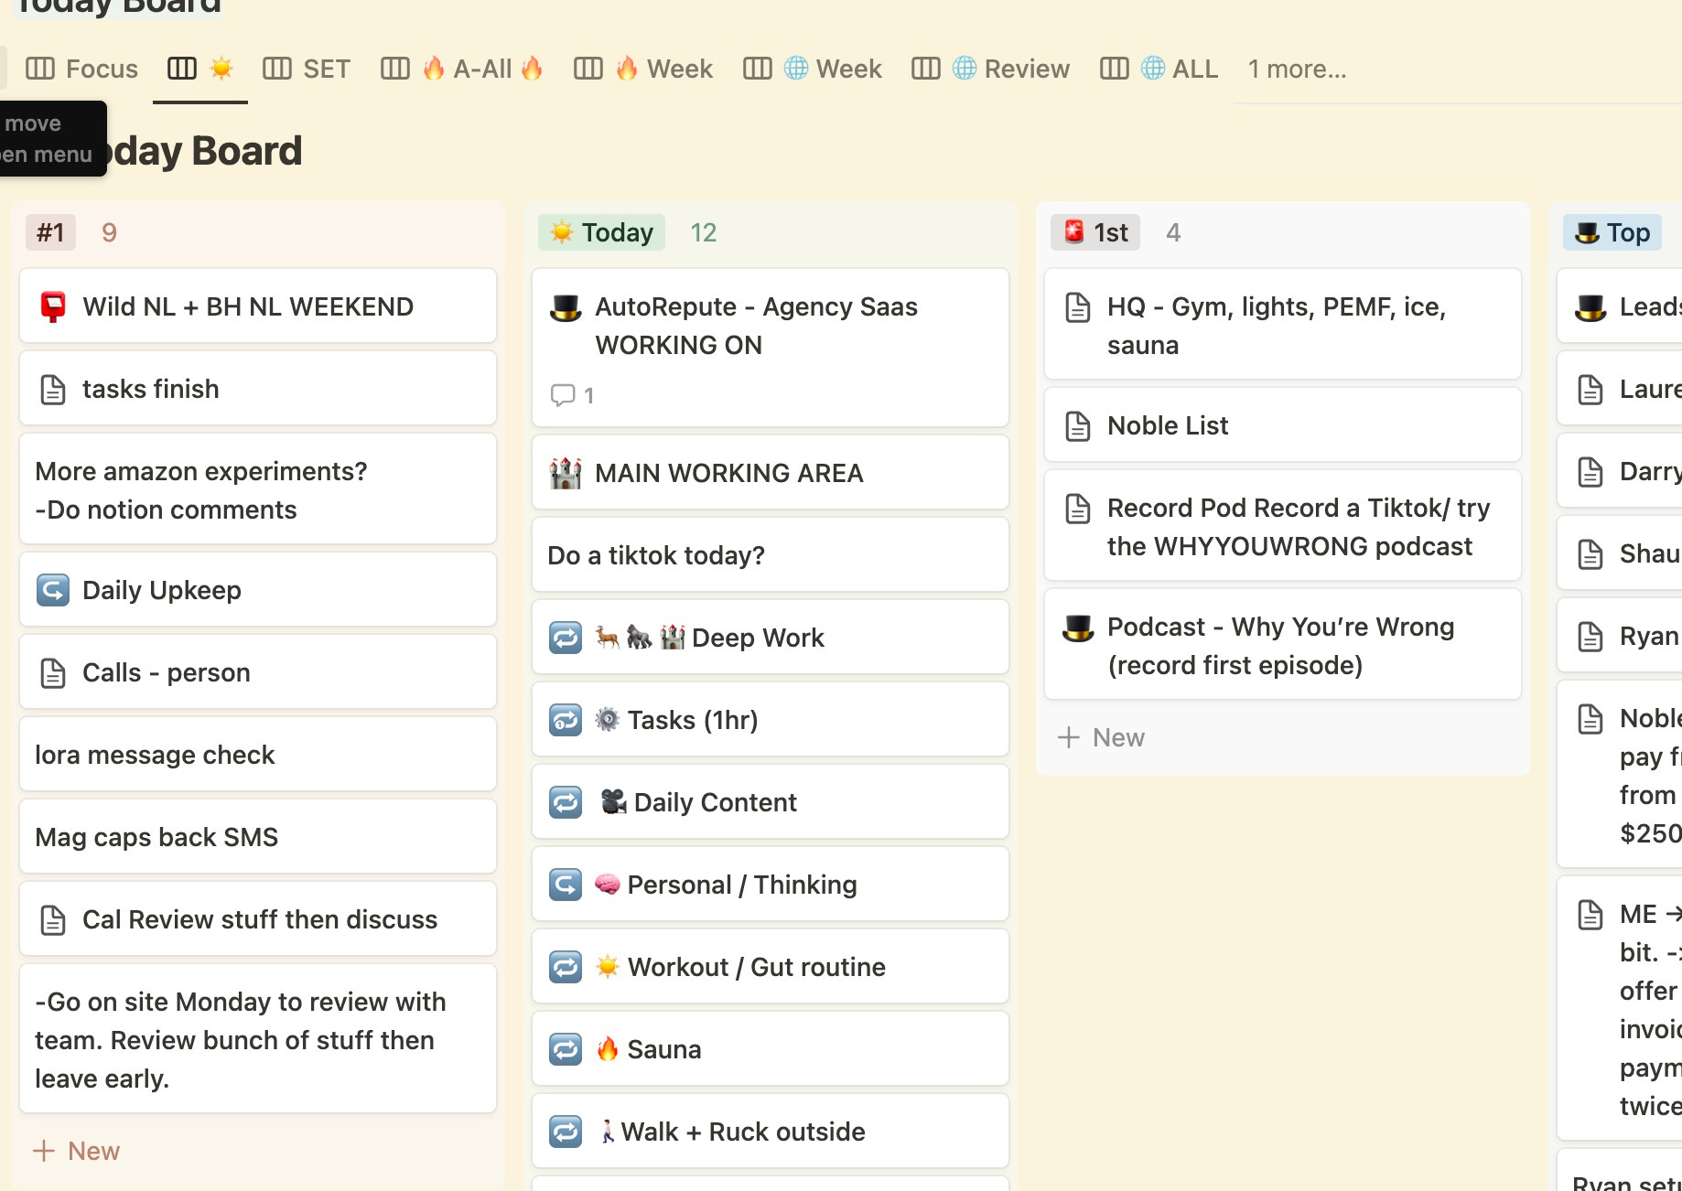Click the Top column group label

tap(1612, 232)
